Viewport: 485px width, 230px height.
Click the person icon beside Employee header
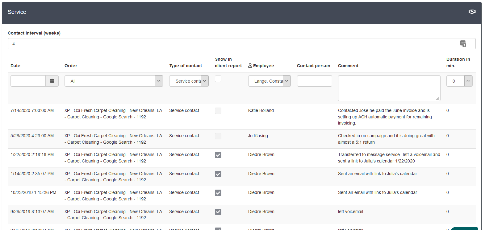(x=250, y=66)
